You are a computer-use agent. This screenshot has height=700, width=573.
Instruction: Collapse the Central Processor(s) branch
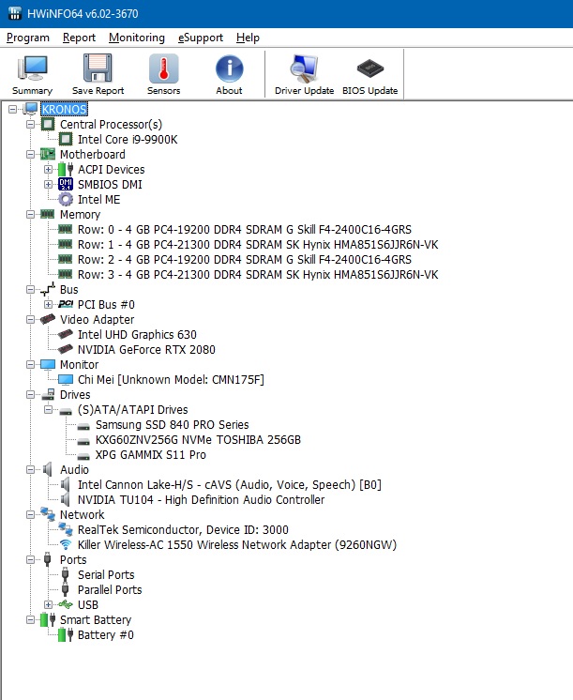coord(30,124)
